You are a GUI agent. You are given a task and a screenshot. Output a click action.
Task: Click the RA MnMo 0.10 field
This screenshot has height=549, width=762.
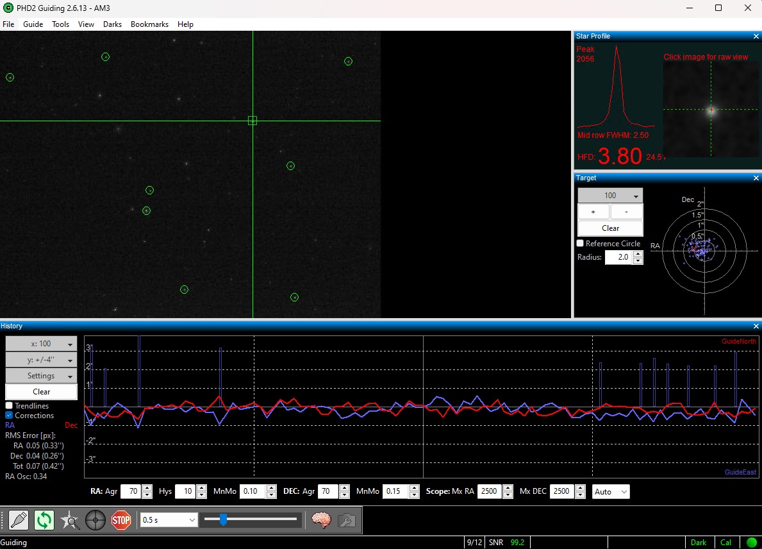(x=253, y=492)
